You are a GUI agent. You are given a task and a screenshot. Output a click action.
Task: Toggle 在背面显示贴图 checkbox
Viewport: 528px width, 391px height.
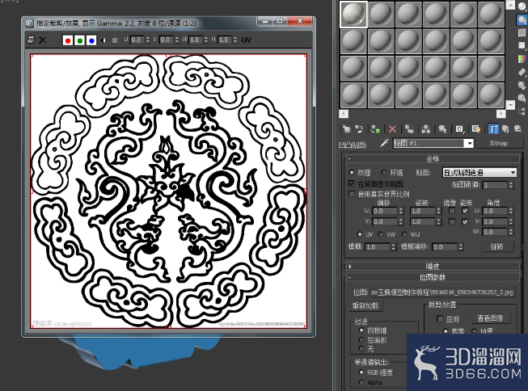pyautogui.click(x=352, y=183)
